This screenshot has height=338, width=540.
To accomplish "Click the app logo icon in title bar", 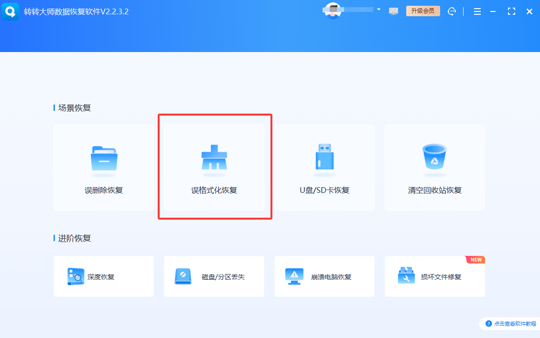I will 11,11.
